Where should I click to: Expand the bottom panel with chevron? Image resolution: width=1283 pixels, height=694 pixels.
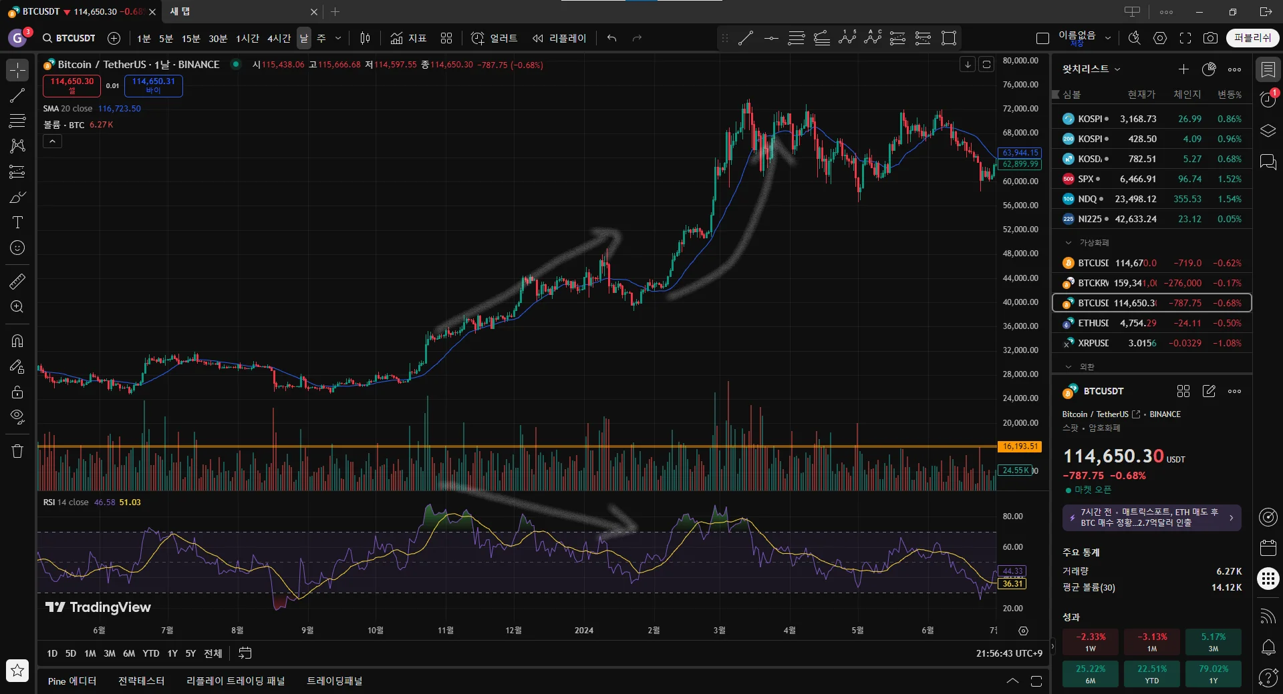pyautogui.click(x=1013, y=681)
